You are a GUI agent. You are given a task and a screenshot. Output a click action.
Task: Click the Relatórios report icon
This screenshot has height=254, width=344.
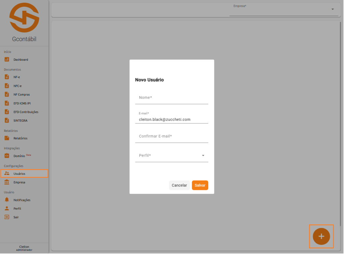click(7, 138)
